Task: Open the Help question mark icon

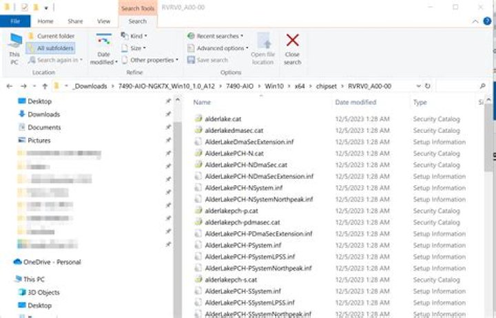Action: click(x=487, y=21)
